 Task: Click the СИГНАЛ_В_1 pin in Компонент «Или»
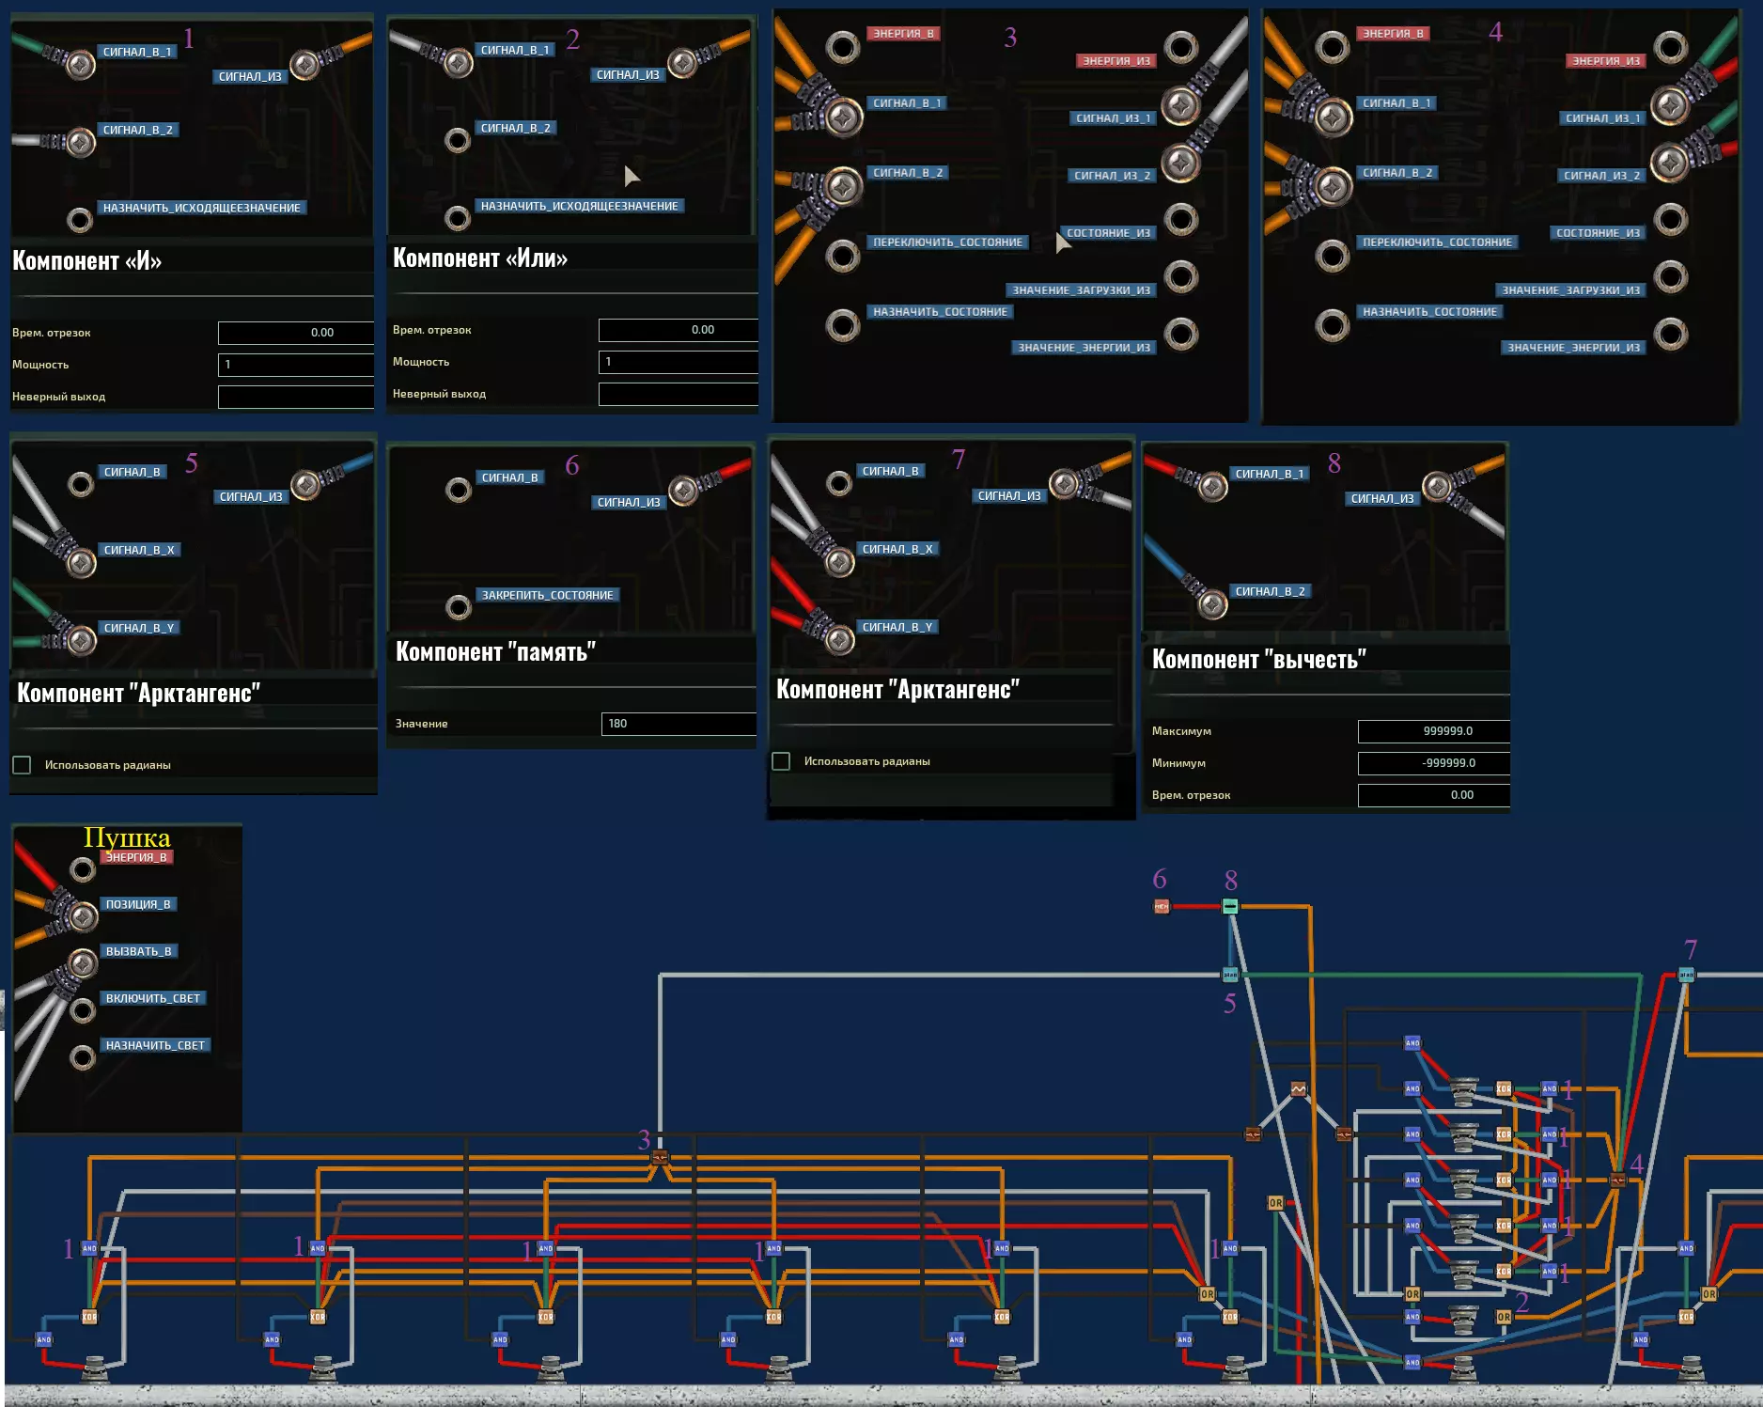tap(458, 63)
